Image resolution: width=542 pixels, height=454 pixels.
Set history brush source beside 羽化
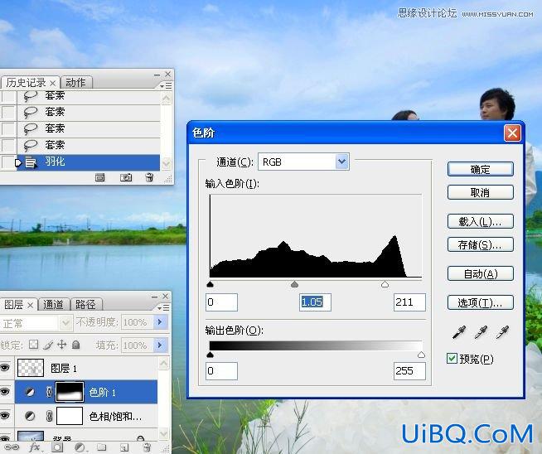8,162
